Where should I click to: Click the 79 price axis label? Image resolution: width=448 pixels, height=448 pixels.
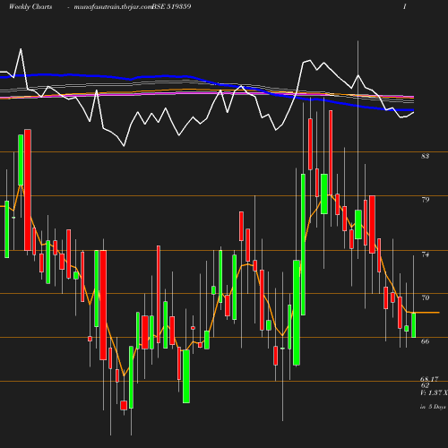(x=426, y=200)
